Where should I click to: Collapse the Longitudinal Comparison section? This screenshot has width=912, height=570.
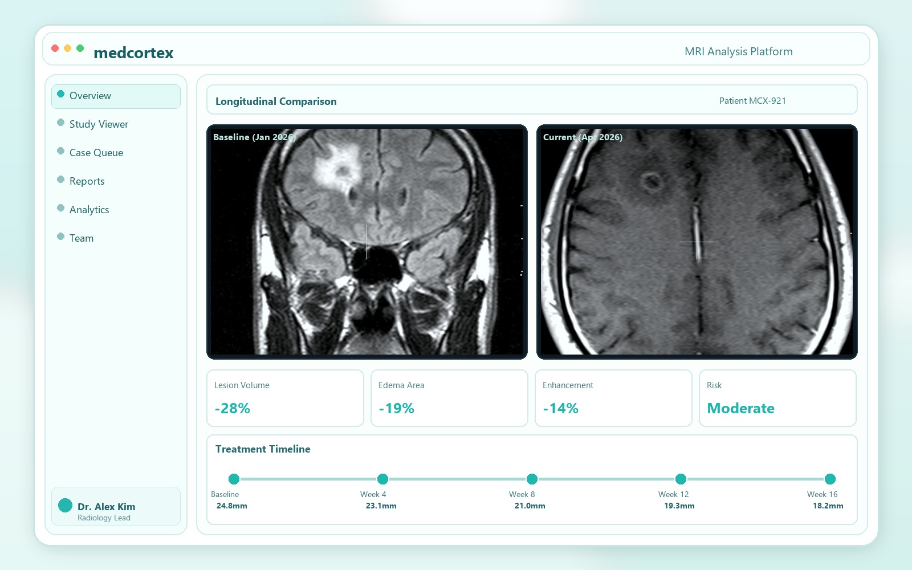pyautogui.click(x=276, y=101)
